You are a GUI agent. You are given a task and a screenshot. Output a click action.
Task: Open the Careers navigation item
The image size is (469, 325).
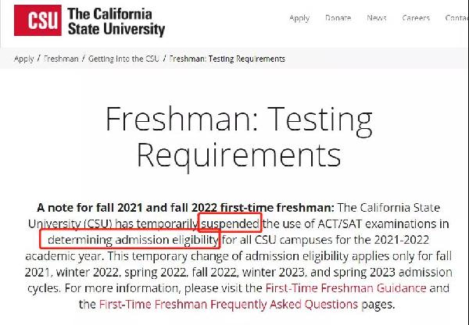coord(416,18)
